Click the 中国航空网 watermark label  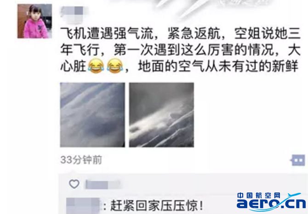258,195
